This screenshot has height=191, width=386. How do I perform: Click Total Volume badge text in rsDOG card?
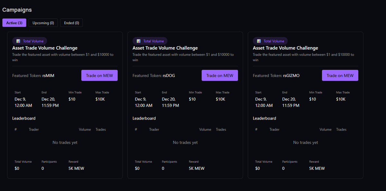click(153, 41)
